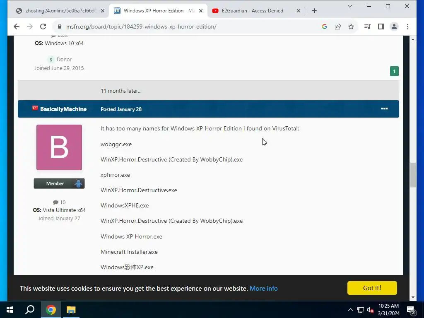Click the OS: Vista Ultimate x64 text
This screenshot has width=424, height=318.
tap(59, 210)
